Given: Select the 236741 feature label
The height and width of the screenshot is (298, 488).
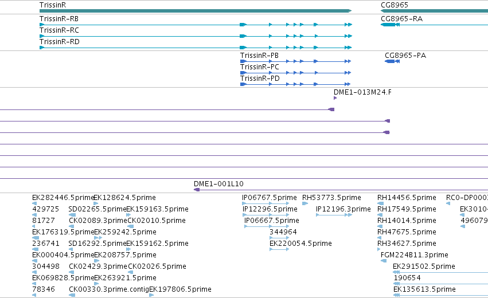Looking at the screenshot, I should (45, 244).
